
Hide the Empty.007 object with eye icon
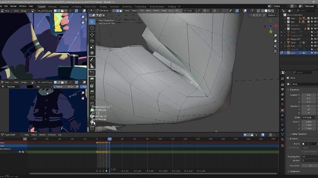point(316,39)
